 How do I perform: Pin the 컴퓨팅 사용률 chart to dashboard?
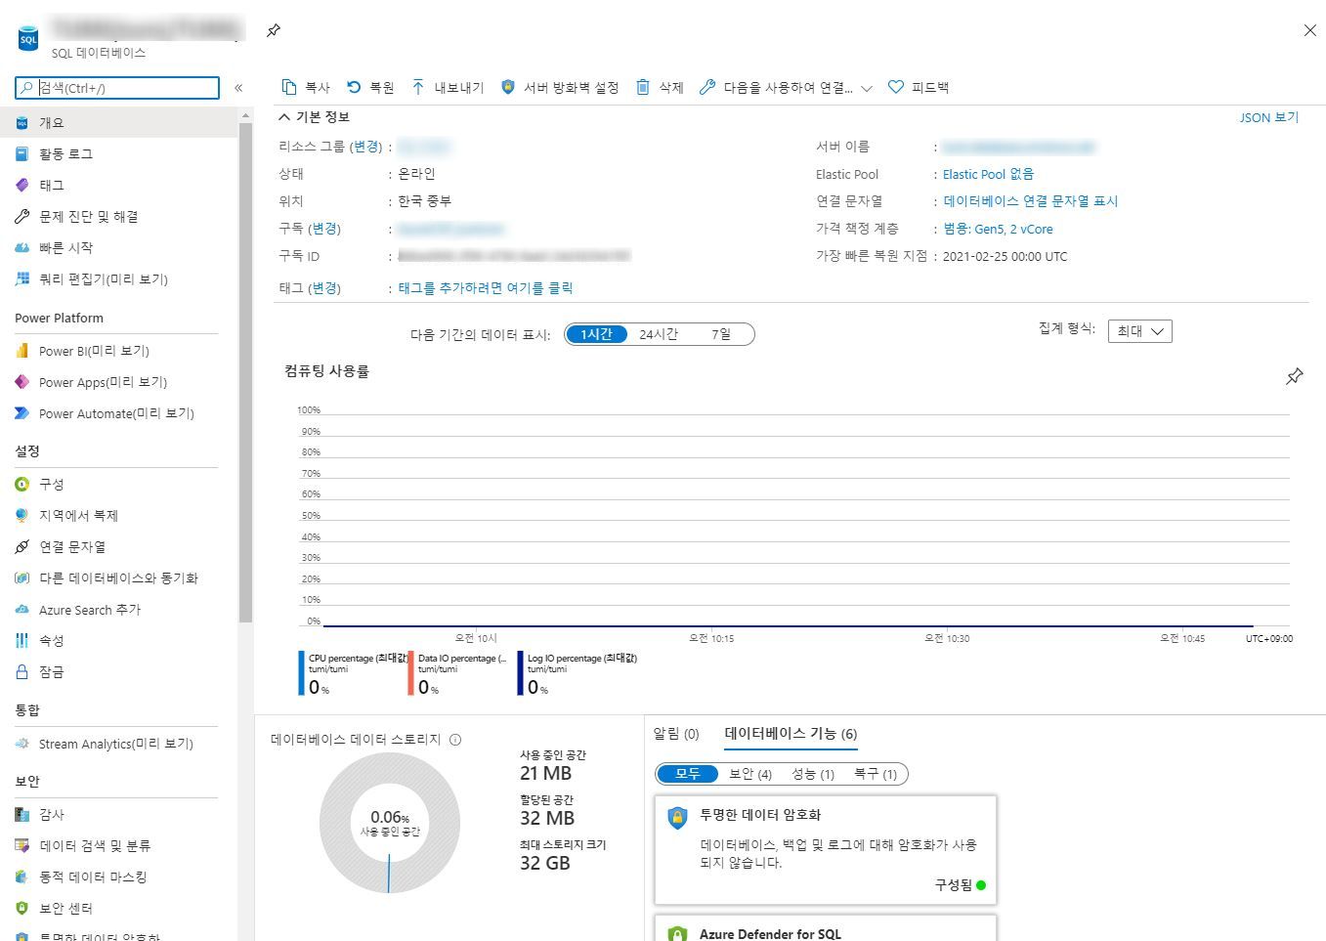(1295, 376)
